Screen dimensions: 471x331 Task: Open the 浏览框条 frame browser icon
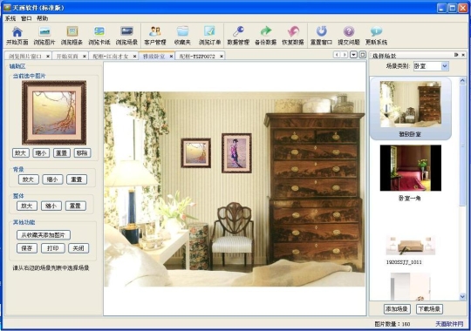click(x=72, y=36)
